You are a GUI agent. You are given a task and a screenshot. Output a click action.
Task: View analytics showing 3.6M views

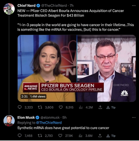click(x=86, y=136)
